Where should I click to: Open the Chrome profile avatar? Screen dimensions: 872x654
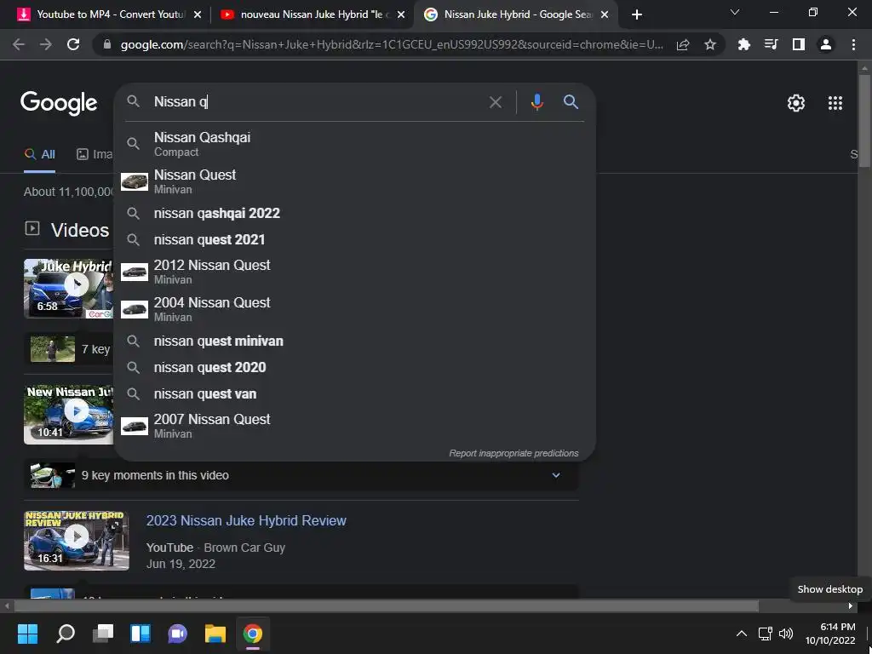click(826, 44)
